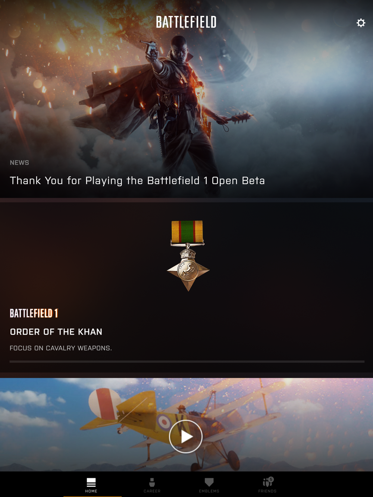Screen dimensions: 373x497
Task: Open the Friends tab icon
Action: click(x=267, y=482)
